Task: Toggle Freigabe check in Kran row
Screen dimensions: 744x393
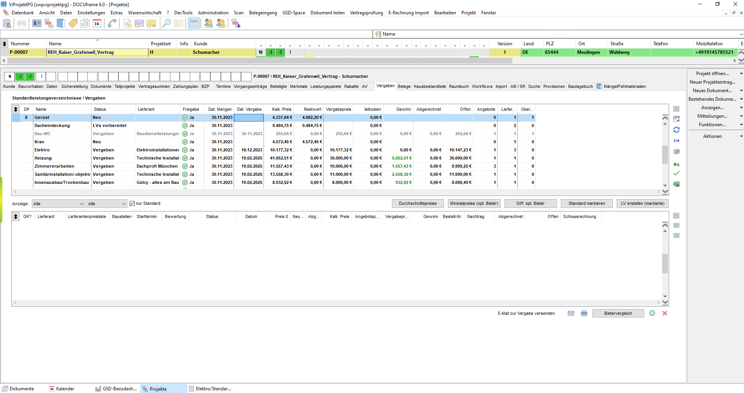Action: (x=185, y=142)
